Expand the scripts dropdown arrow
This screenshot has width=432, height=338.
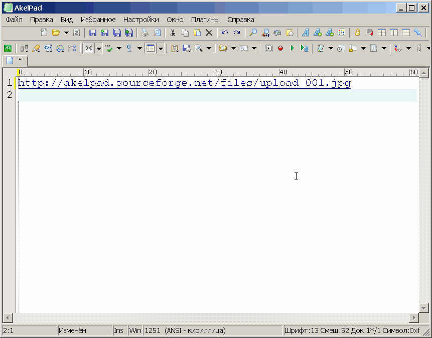[331, 49]
